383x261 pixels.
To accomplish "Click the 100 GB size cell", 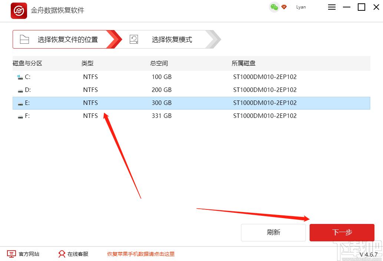I will [162, 77].
